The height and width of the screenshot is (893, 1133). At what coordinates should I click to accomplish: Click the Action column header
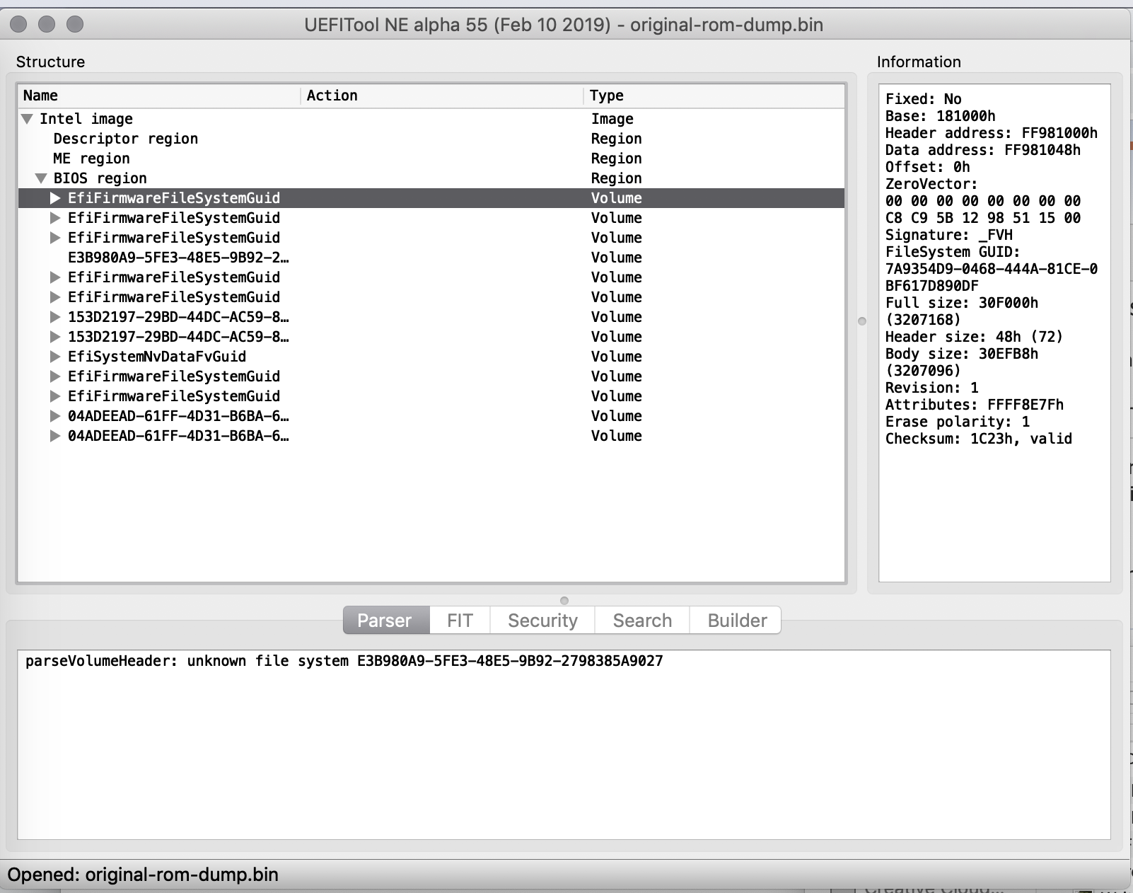coord(443,96)
